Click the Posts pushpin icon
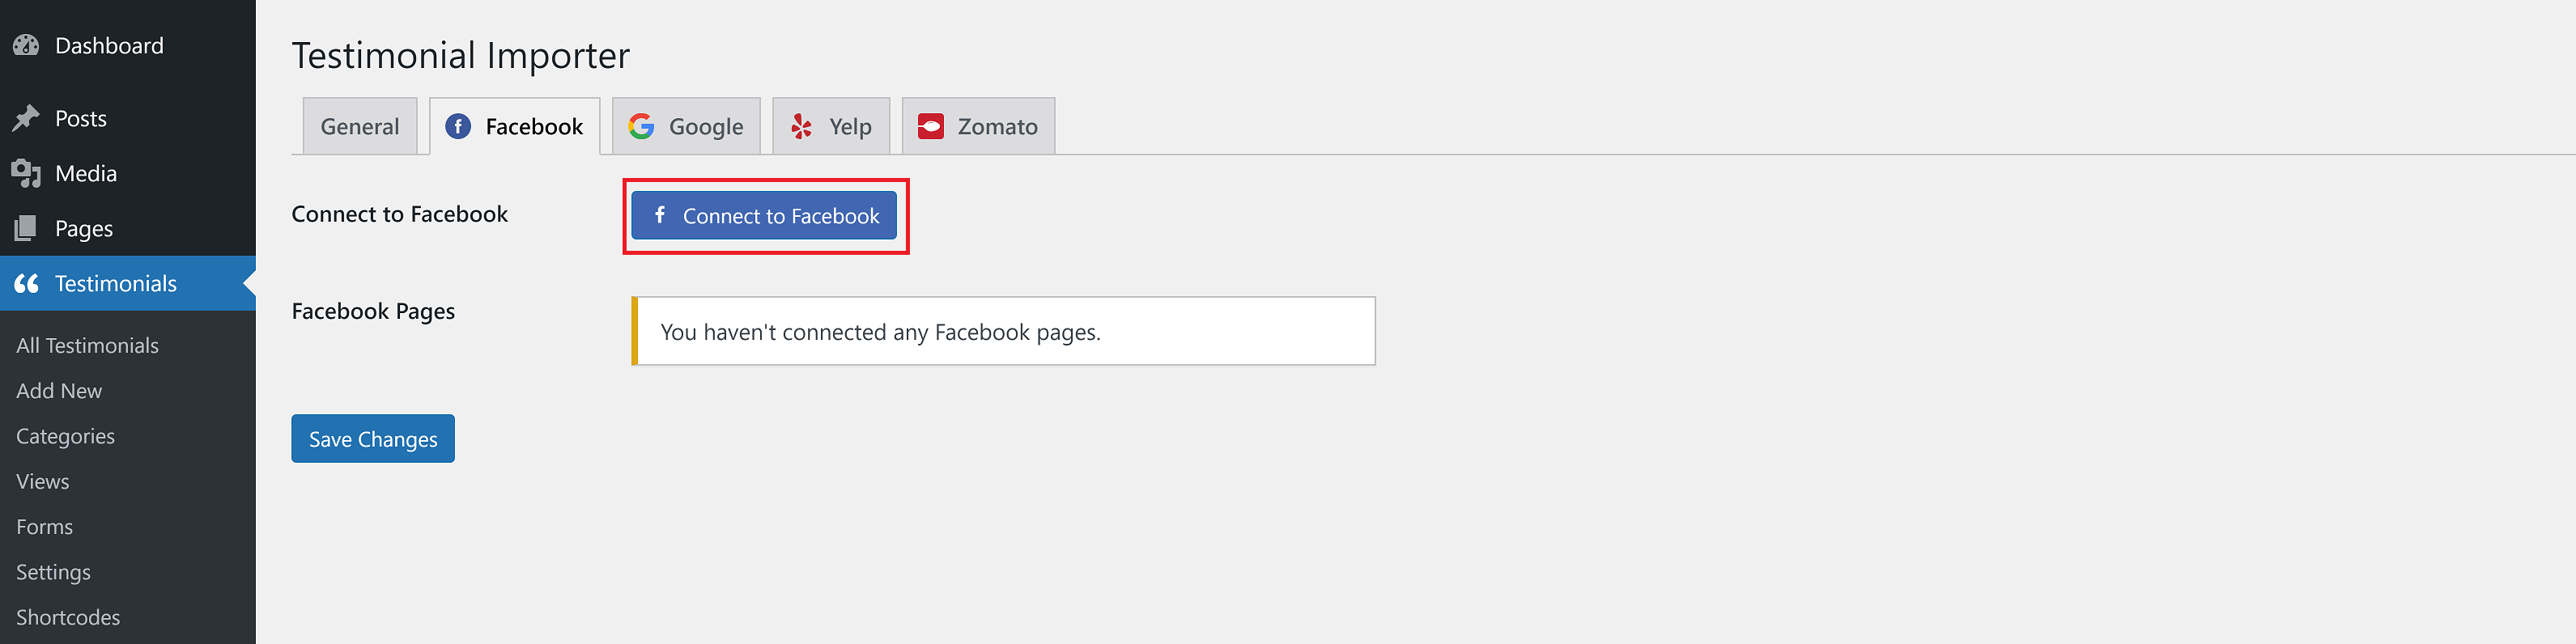The width and height of the screenshot is (2576, 644). (x=26, y=118)
